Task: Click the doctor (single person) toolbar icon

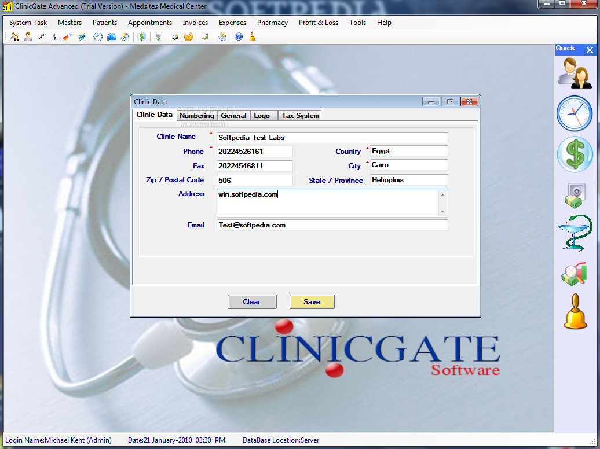Action: click(x=28, y=36)
